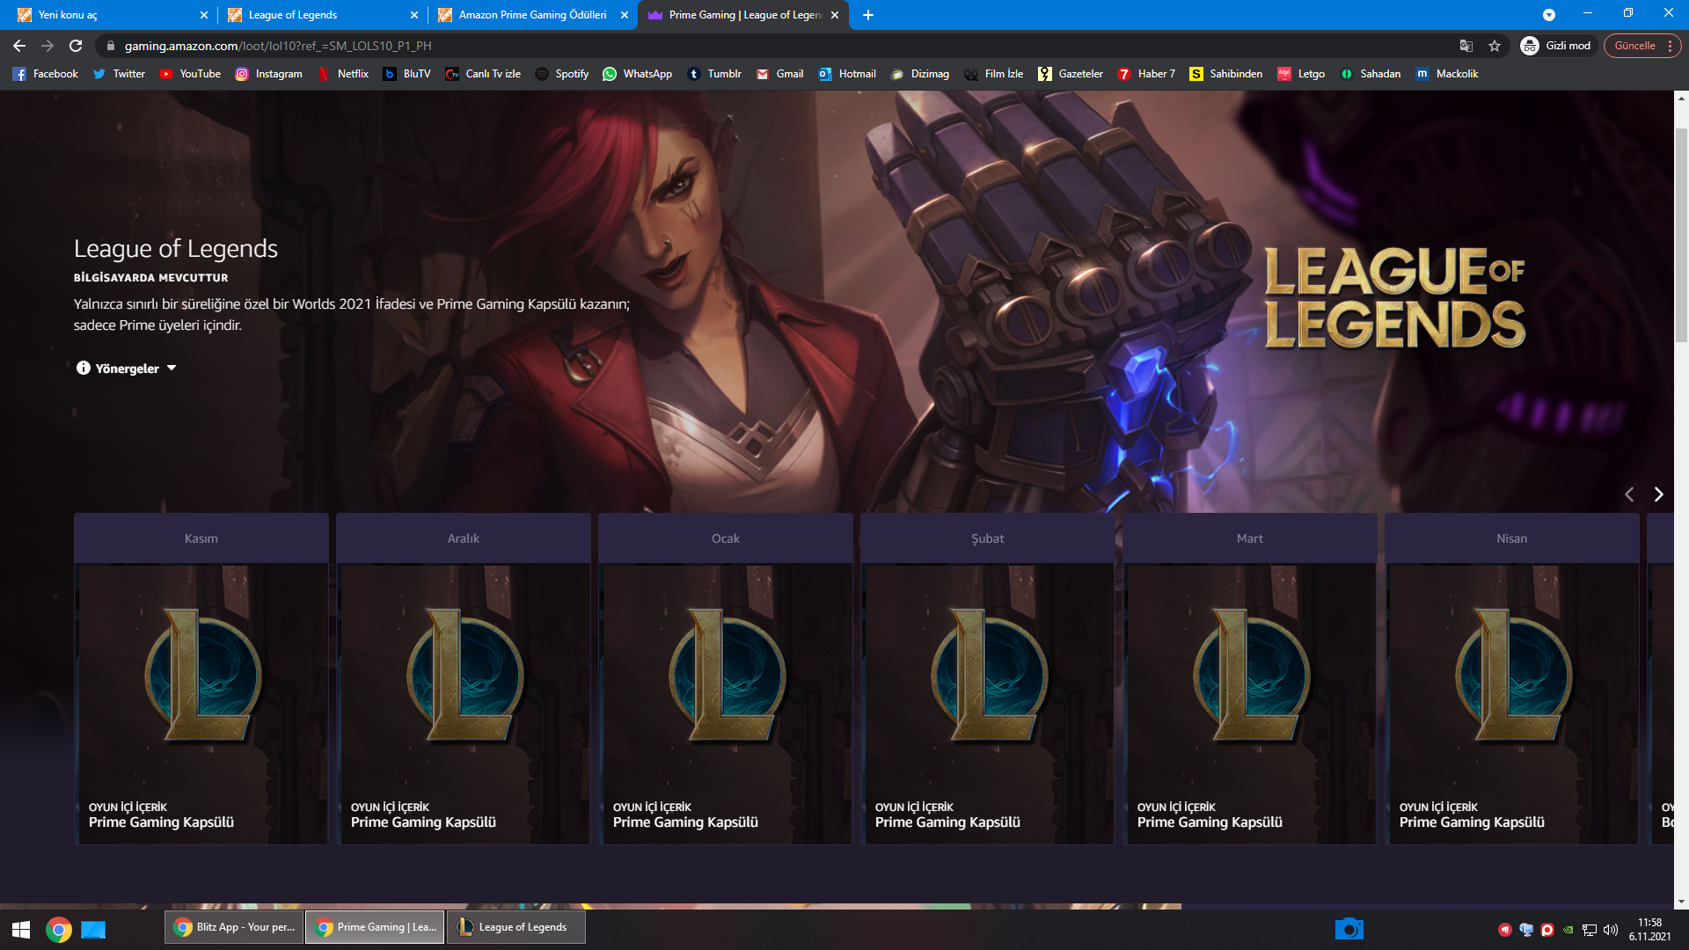
Task: Open the page translate icon
Action: coord(1466,46)
